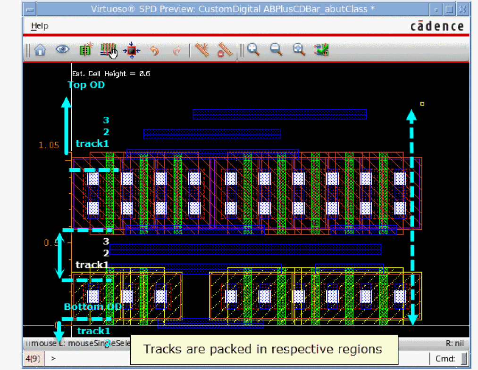Clear rulers with red minus ruler icon
Image resolution: width=478 pixels, height=370 pixels.
click(225, 50)
